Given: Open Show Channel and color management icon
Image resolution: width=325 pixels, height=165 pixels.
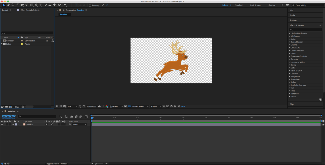Looking at the screenshot, I should tap(107, 107).
